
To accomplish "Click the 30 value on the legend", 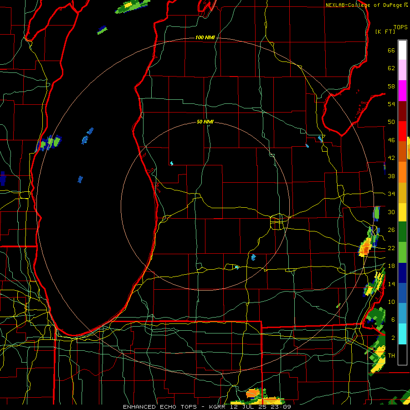I will pyautogui.click(x=391, y=212).
